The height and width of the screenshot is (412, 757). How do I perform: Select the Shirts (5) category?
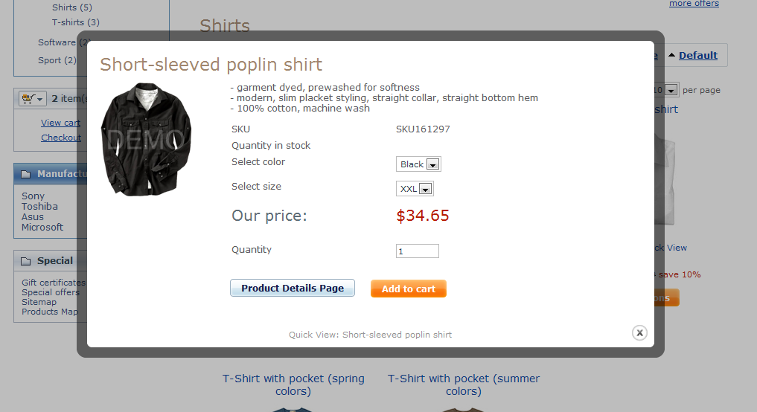72,7
